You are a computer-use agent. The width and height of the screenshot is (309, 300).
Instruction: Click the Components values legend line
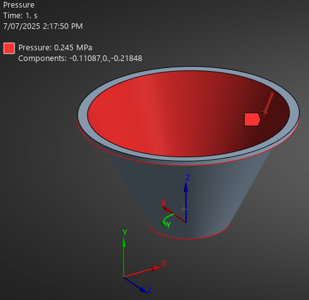(x=80, y=58)
